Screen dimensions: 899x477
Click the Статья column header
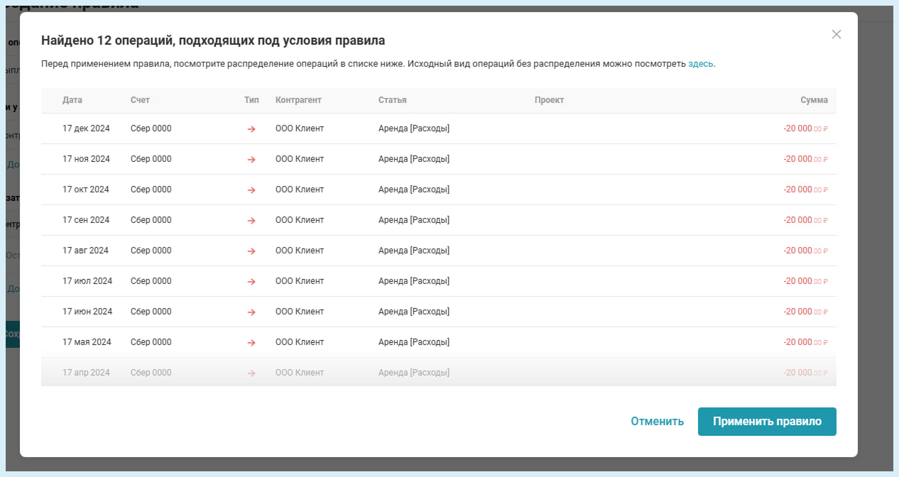[x=393, y=100]
